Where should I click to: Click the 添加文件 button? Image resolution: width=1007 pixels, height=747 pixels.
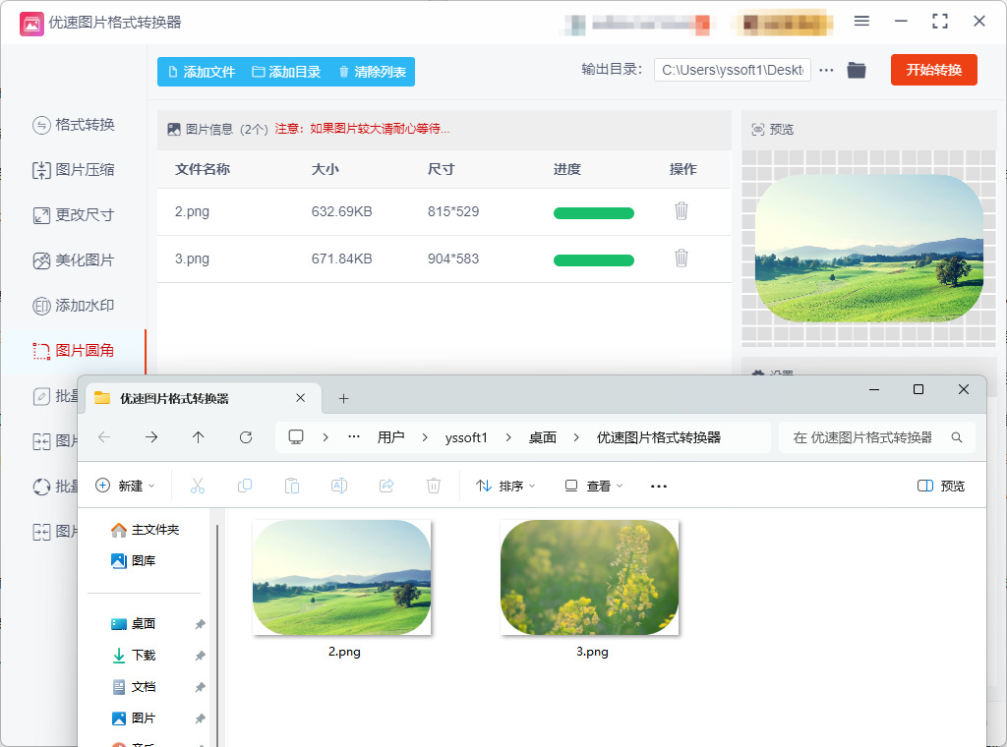(202, 72)
